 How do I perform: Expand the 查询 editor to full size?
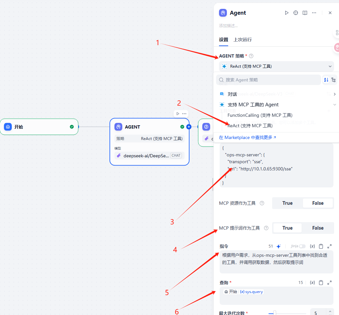point(329,283)
